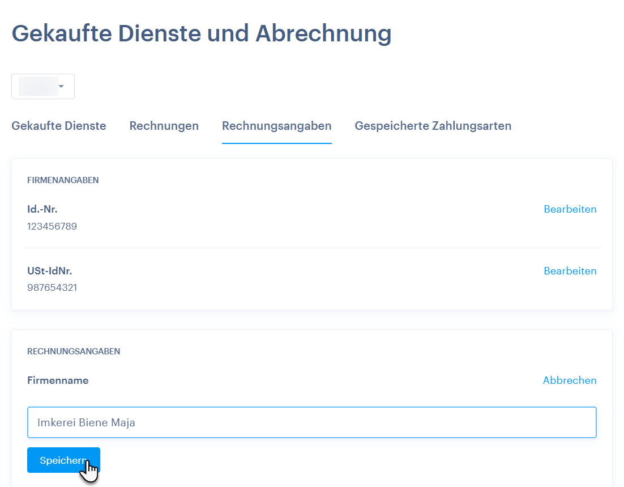The height and width of the screenshot is (487, 624).
Task: Click the page heading Gekaufte Dienste und Abrechnung
Action: (201, 33)
